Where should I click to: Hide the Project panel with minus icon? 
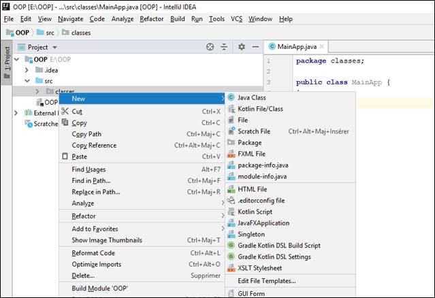255,47
